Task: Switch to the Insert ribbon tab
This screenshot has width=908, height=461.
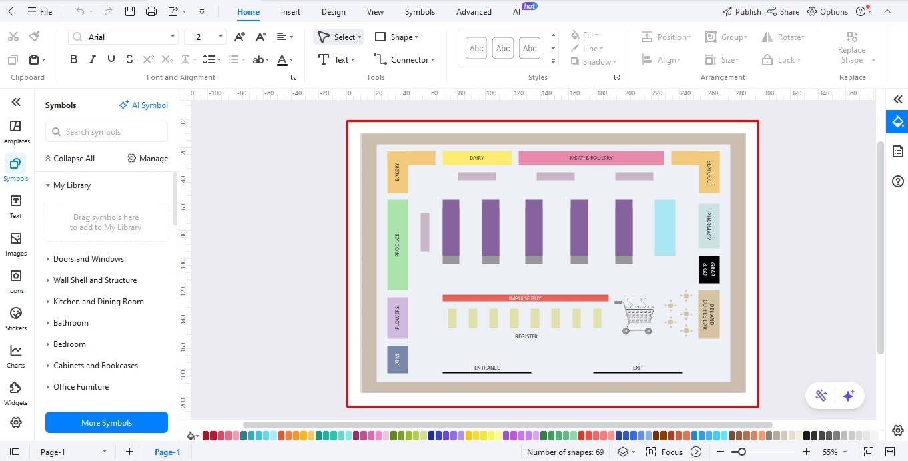Action: coord(290,11)
